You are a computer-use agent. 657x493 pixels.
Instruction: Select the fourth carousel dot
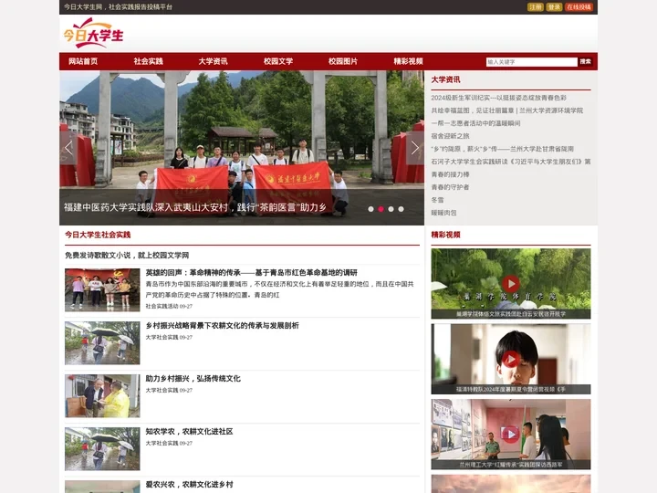point(401,209)
